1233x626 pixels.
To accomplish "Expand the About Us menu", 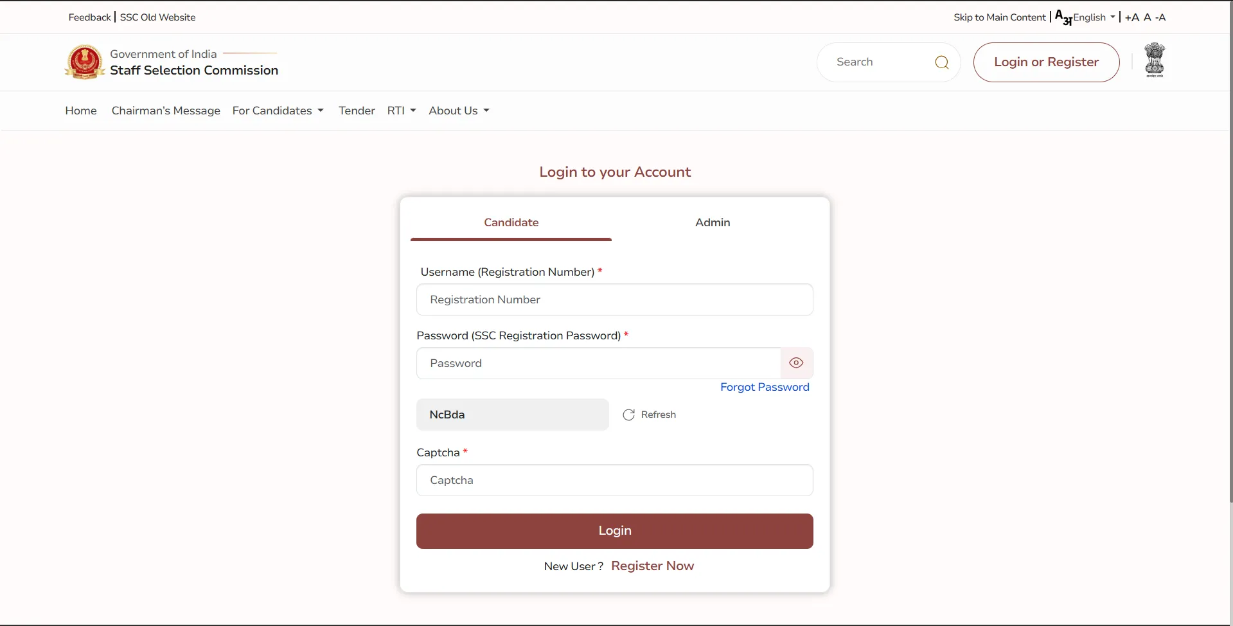I will pos(457,111).
